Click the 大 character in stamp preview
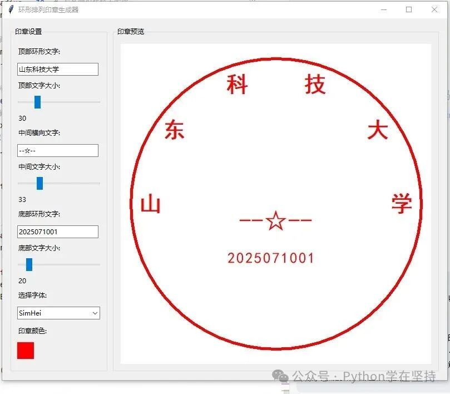Screen dimensions: 450x394 pyautogui.click(x=378, y=130)
